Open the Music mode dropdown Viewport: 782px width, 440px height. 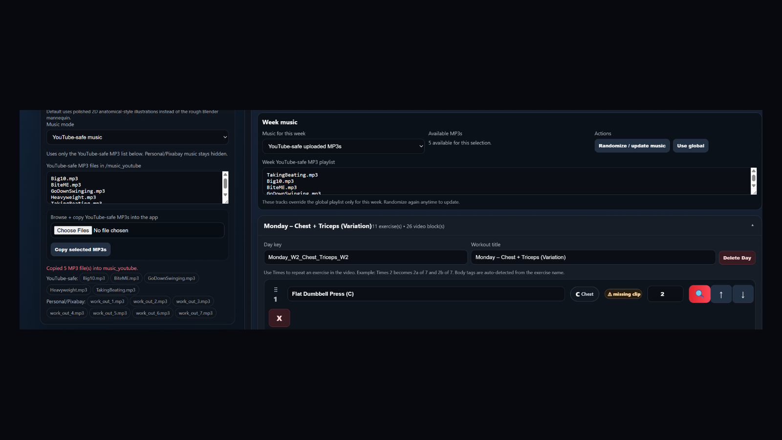click(x=137, y=137)
